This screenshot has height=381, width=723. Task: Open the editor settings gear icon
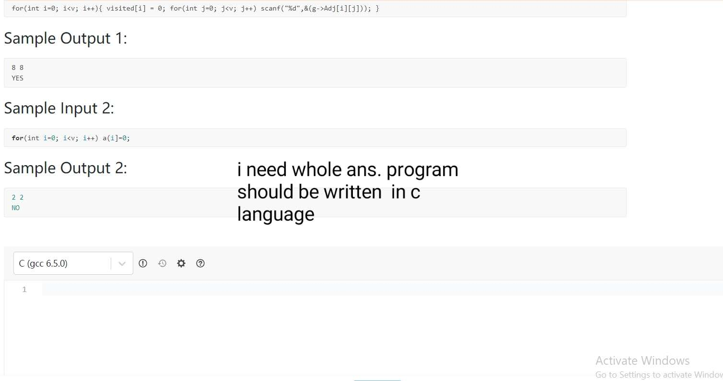181,263
